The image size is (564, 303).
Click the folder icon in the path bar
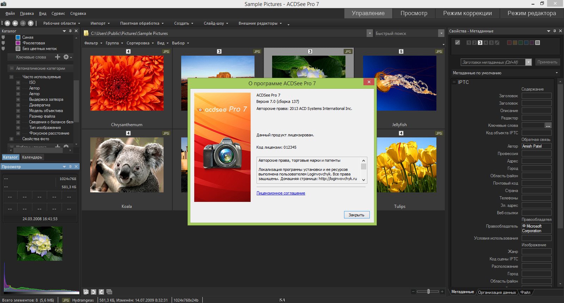click(x=86, y=33)
